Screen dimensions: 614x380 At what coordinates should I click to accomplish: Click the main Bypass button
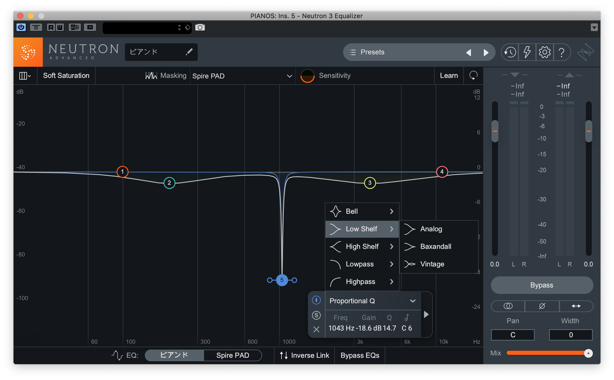coord(542,285)
